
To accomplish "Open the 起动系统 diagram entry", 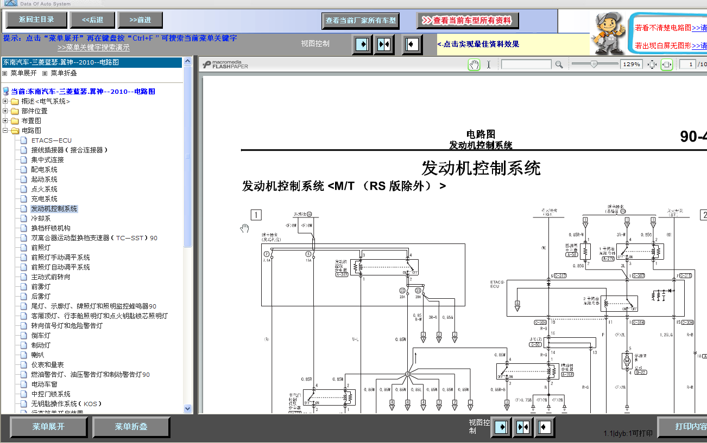I will [x=44, y=179].
